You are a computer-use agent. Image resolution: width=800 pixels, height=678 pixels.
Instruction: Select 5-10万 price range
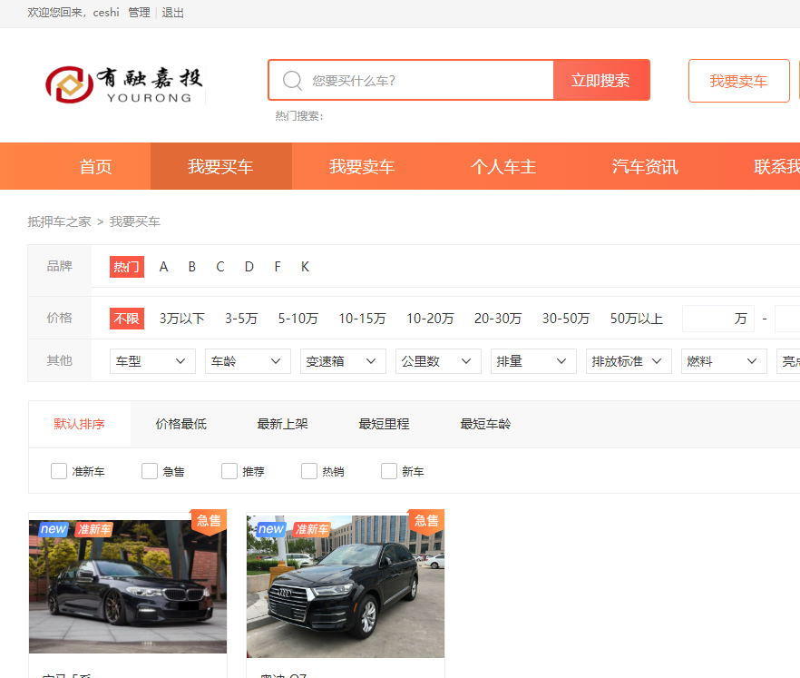pyautogui.click(x=298, y=319)
